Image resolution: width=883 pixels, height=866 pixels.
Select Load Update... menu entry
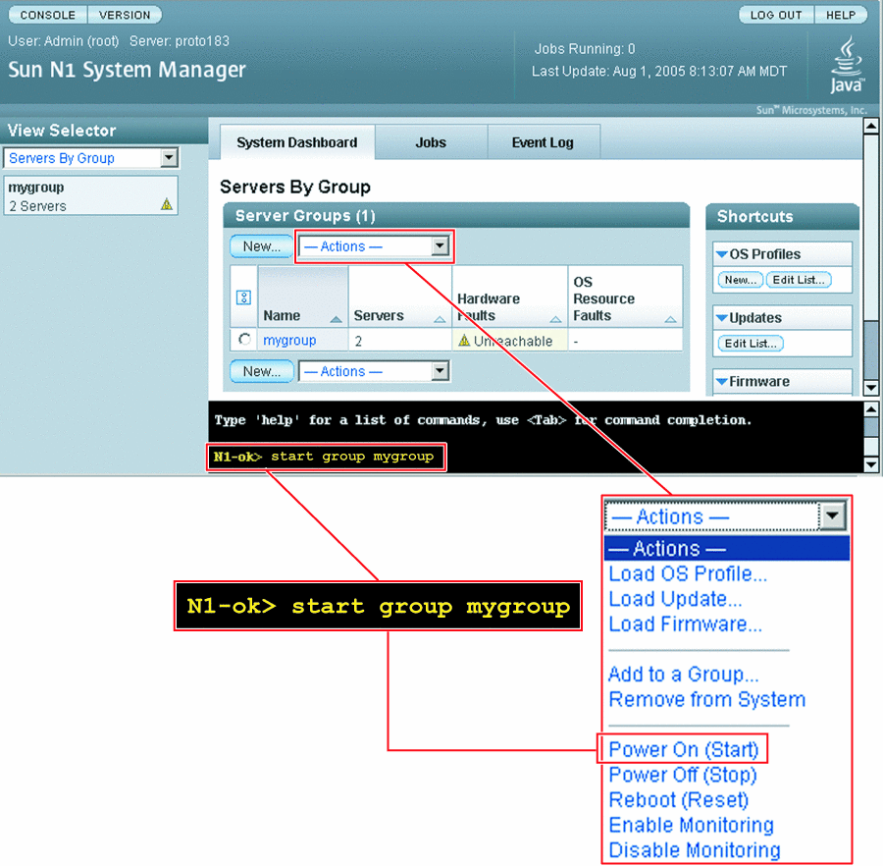point(675,599)
